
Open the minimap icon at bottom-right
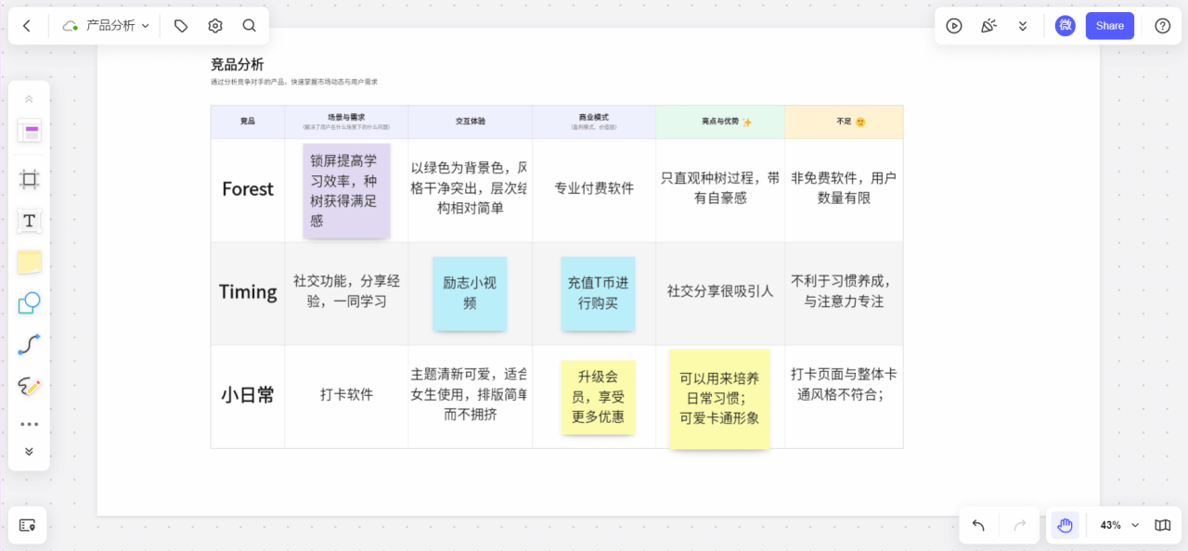(1162, 525)
